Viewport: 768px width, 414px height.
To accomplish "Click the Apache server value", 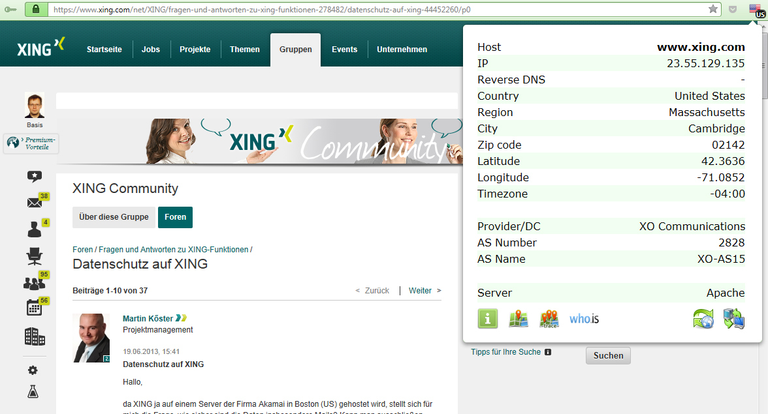I will click(726, 293).
